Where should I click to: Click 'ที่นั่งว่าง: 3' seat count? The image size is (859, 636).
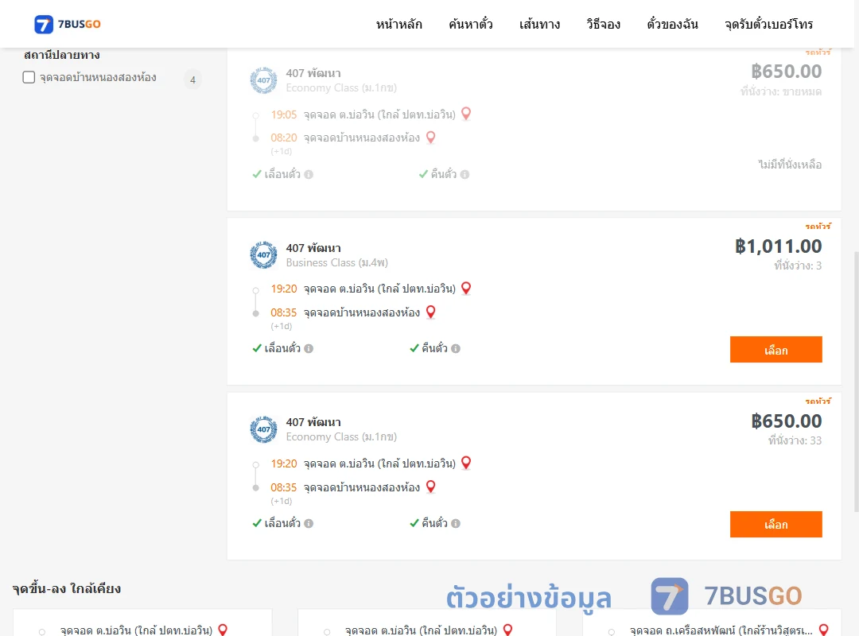tap(798, 266)
